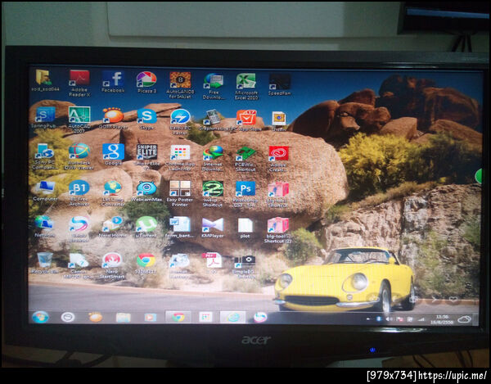Click the taskbar clock and date
The image size is (491, 384).
tap(442, 319)
